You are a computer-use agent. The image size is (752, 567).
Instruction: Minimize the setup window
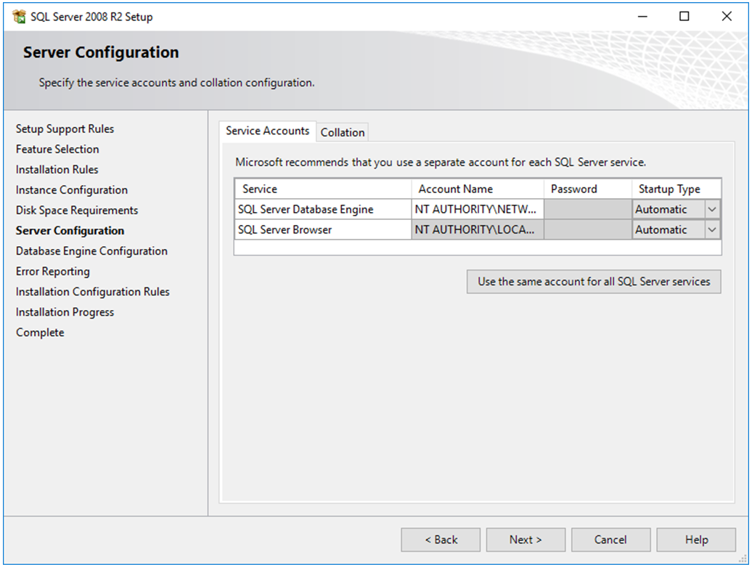pos(642,16)
